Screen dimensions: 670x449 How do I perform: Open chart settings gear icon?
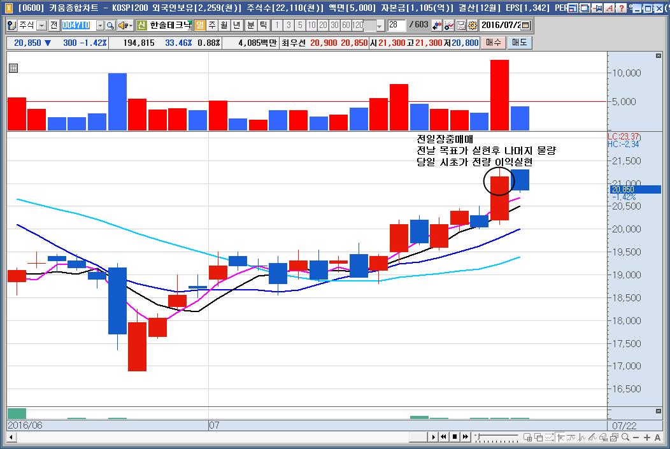pos(472,25)
